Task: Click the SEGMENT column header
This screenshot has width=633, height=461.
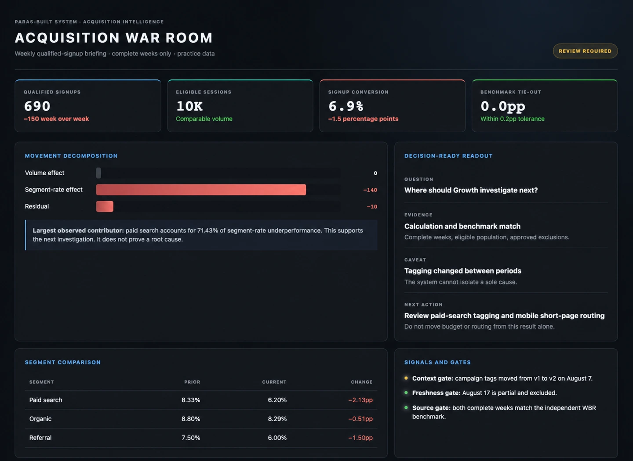Action: pos(42,382)
